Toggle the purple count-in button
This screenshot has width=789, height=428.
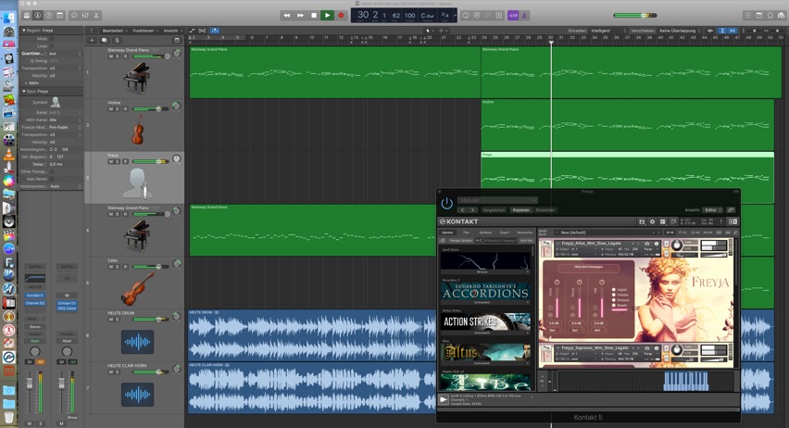(513, 16)
